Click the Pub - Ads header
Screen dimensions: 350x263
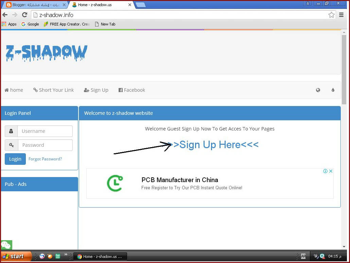click(39, 184)
